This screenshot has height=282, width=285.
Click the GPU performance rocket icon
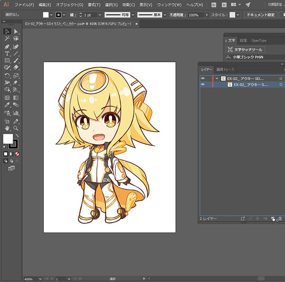point(248,5)
